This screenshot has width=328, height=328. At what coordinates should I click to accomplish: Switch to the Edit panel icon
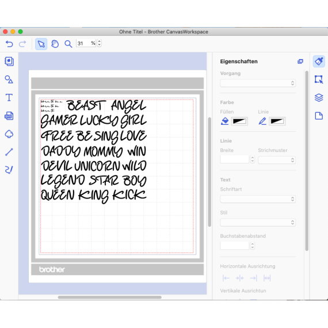pos(319,79)
